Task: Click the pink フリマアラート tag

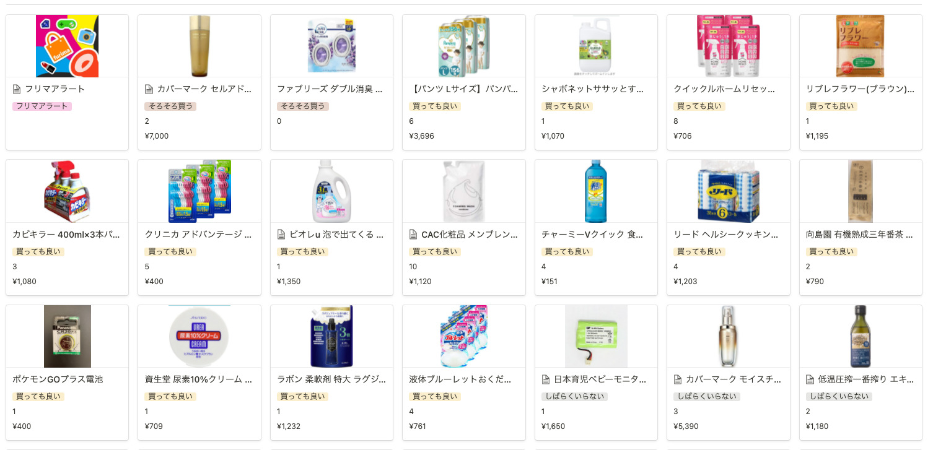Action: (x=42, y=106)
